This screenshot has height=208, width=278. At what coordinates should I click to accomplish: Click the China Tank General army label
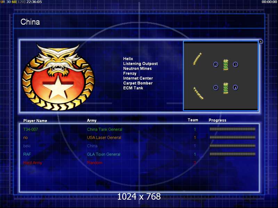105,129
